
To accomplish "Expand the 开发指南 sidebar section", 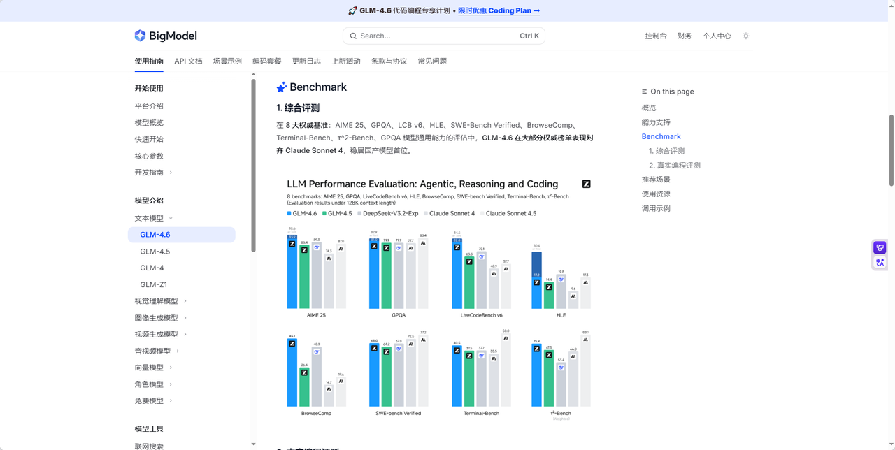I will click(x=171, y=173).
